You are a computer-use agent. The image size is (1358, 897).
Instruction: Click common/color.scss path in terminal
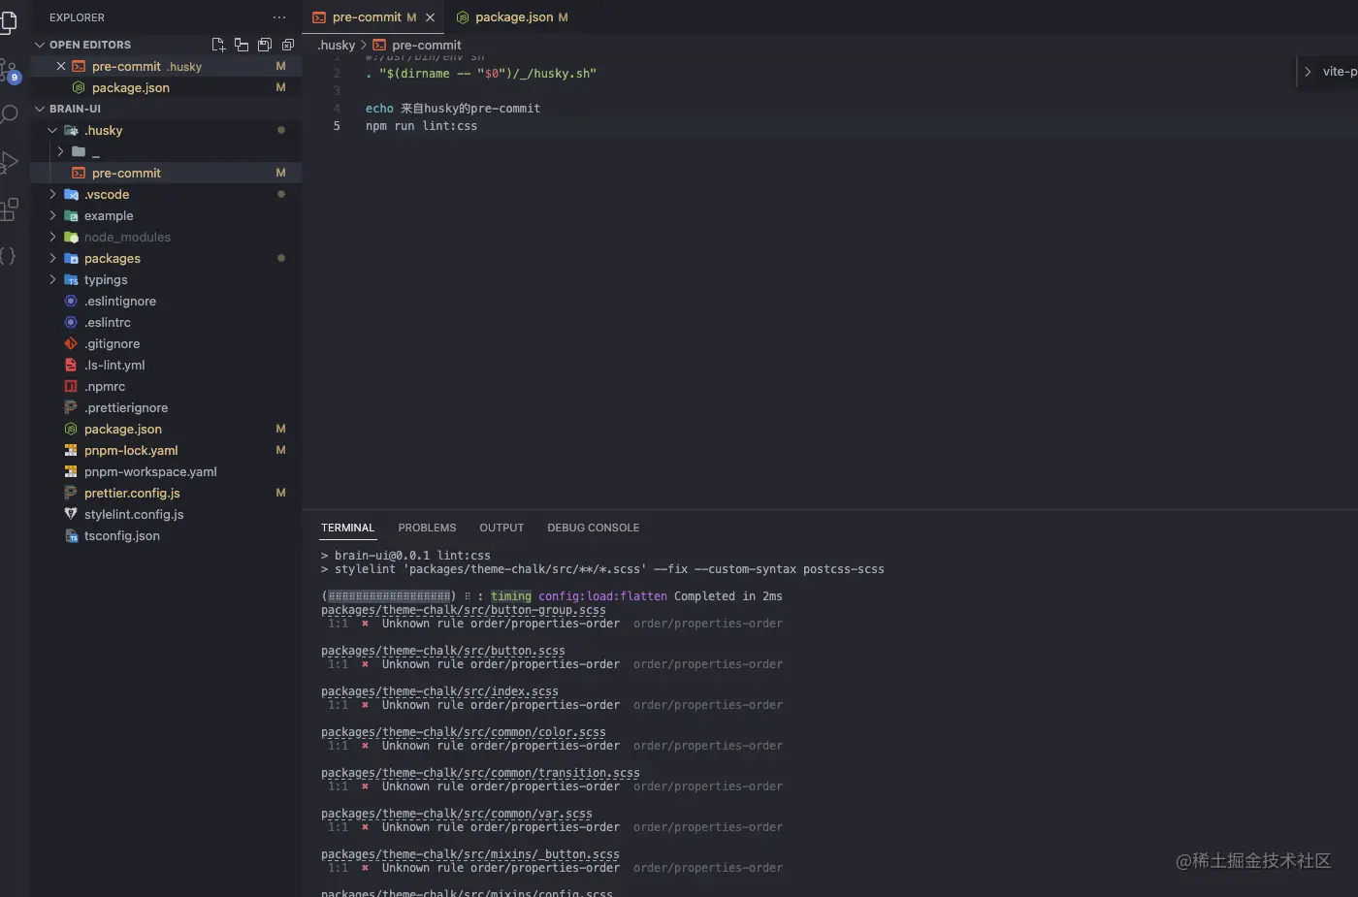coord(464,732)
